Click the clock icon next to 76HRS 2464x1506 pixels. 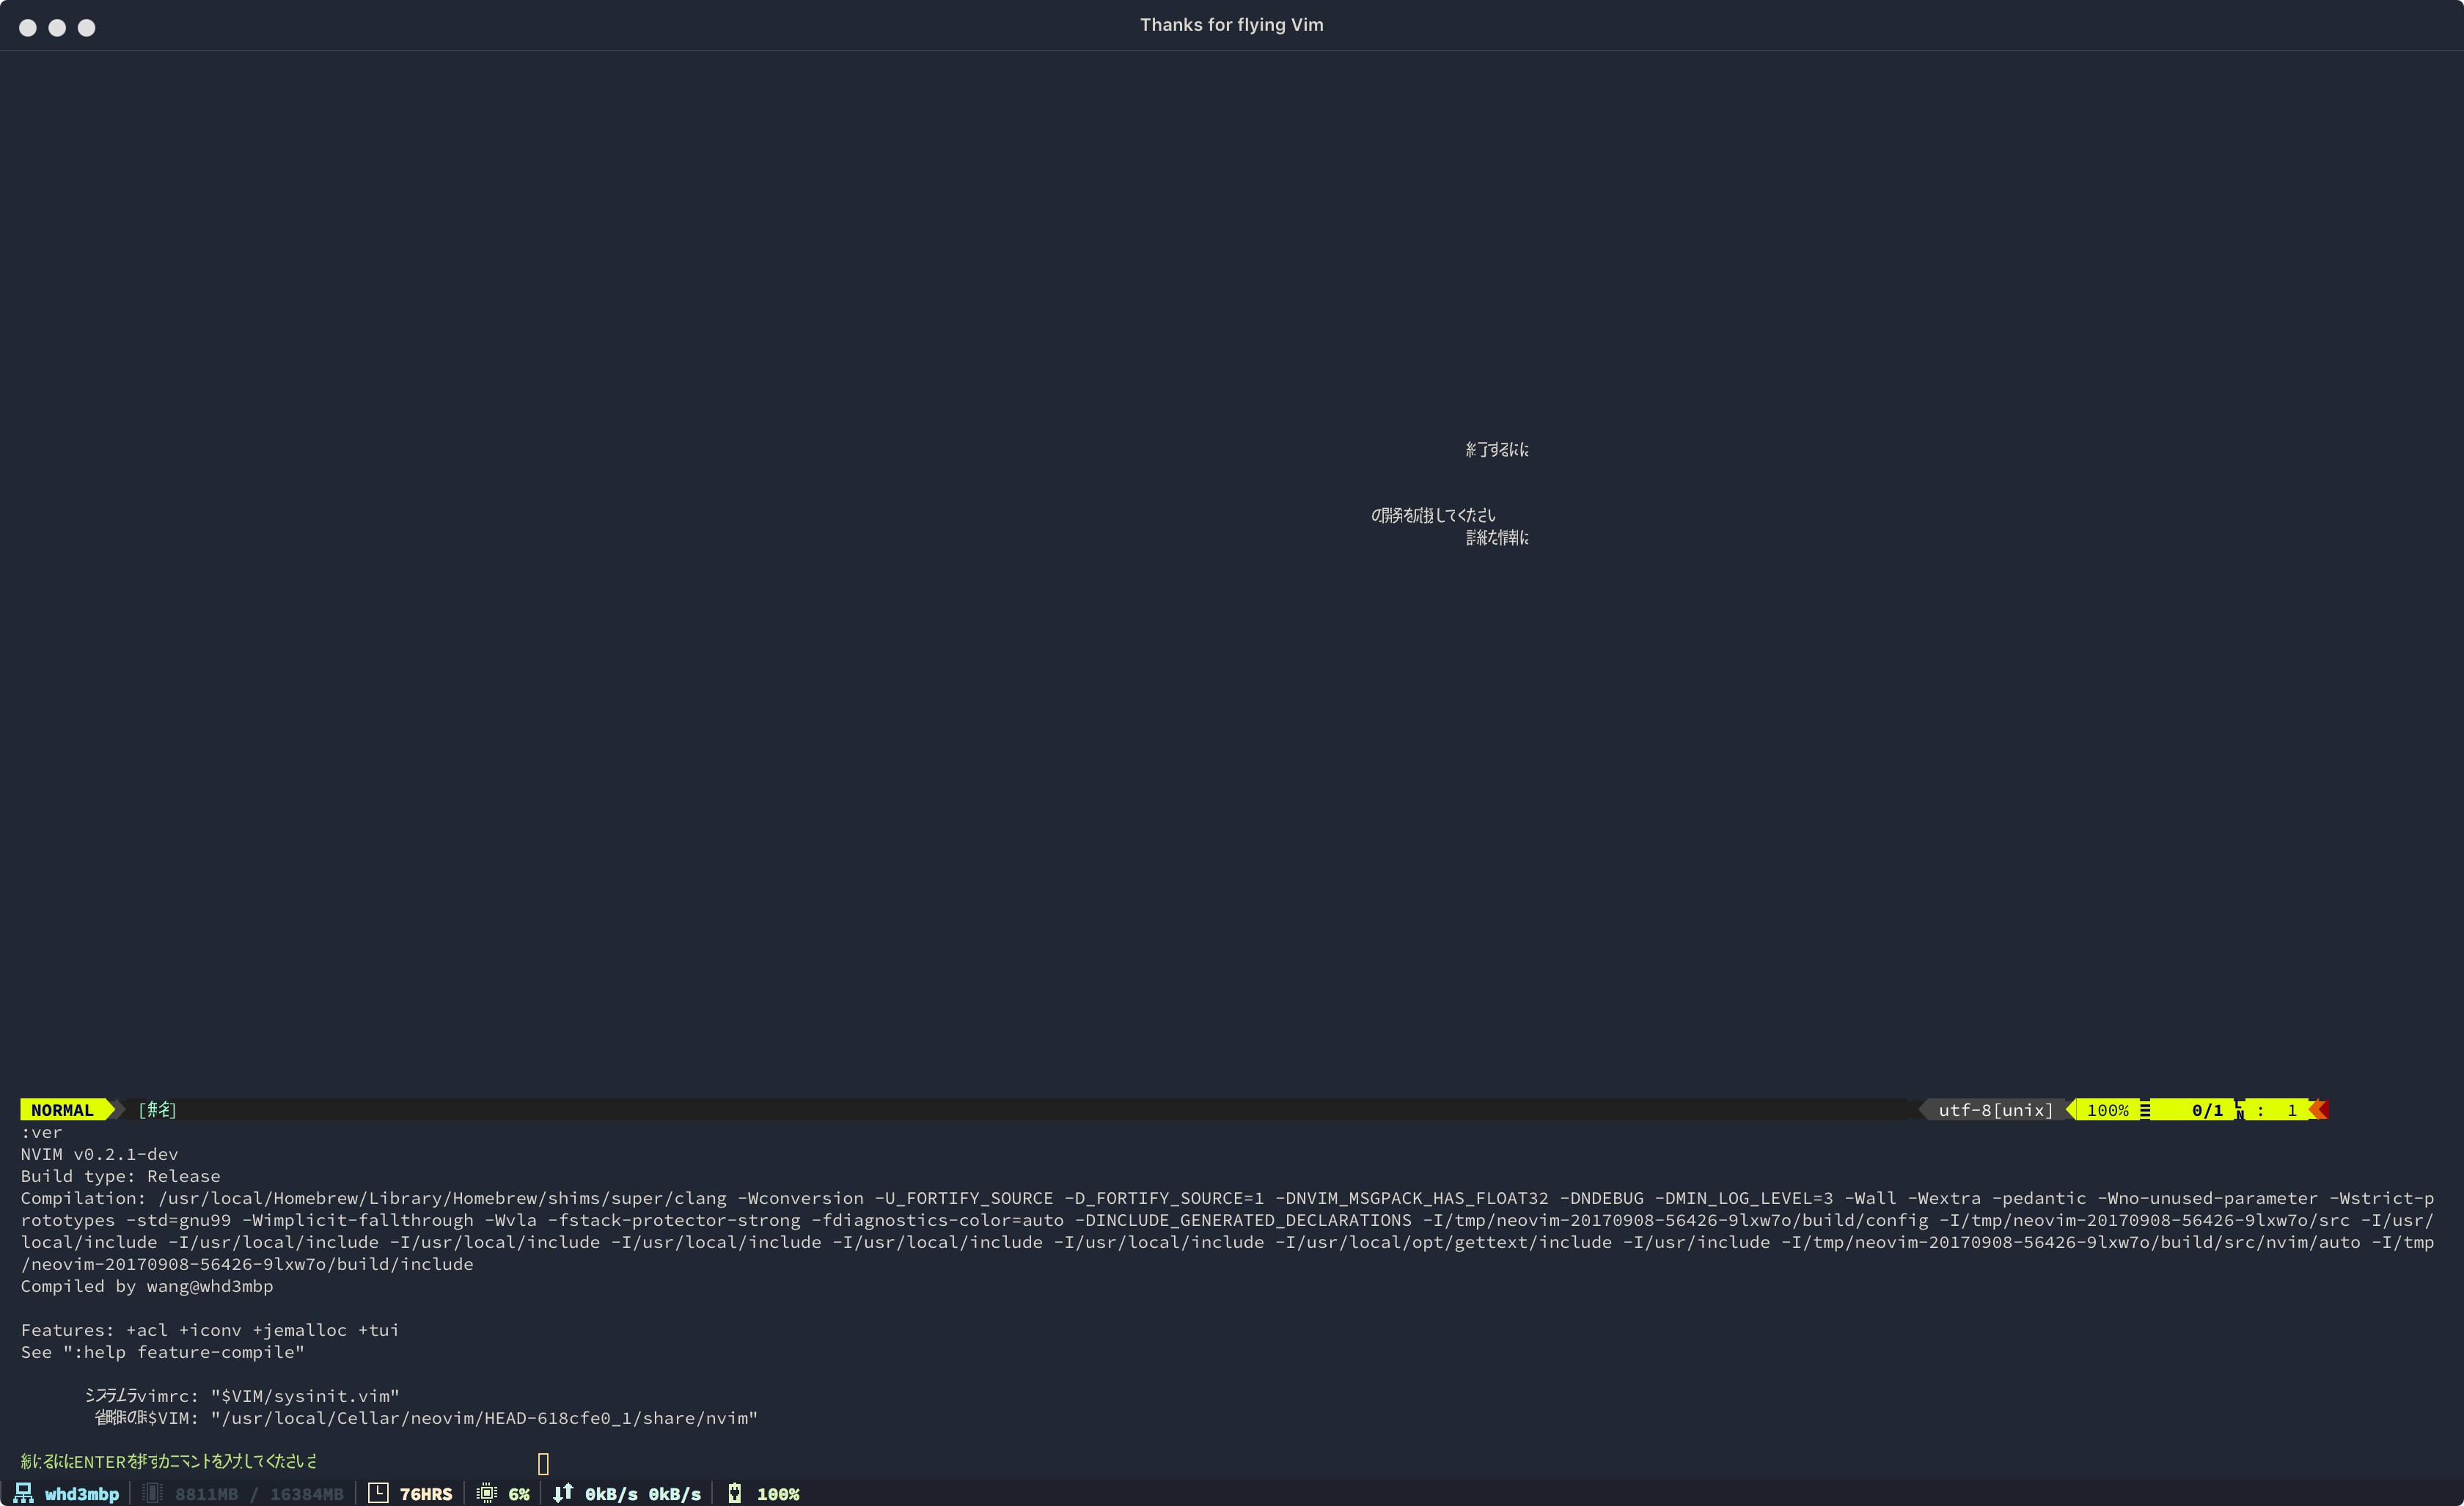point(379,1493)
